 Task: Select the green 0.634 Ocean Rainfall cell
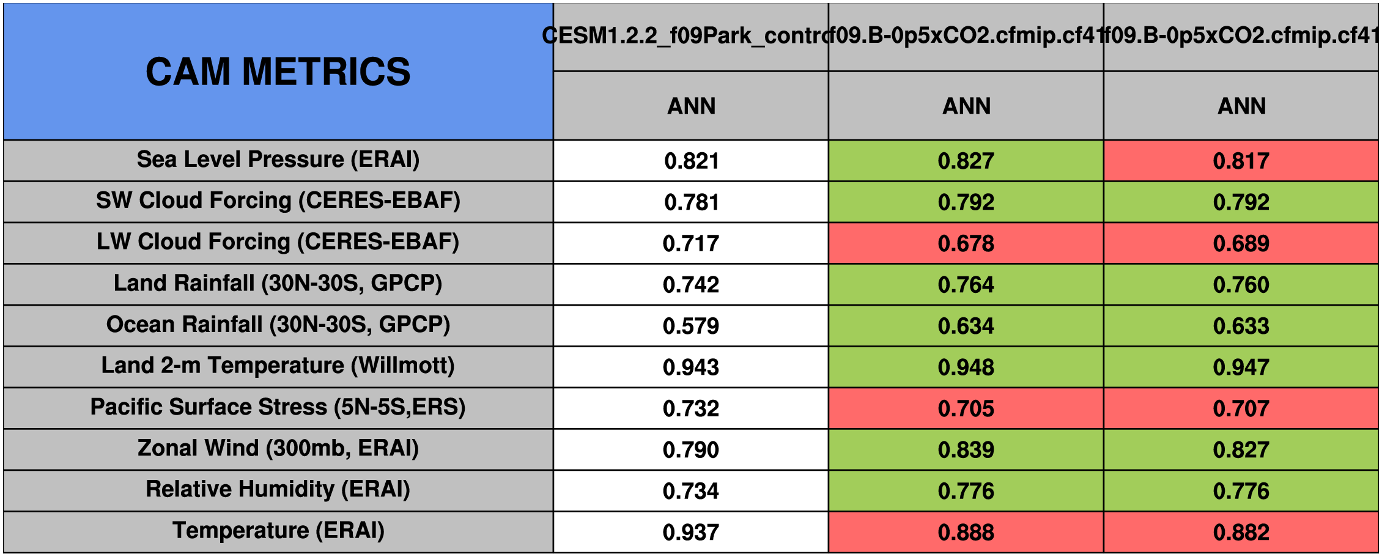[x=966, y=326]
